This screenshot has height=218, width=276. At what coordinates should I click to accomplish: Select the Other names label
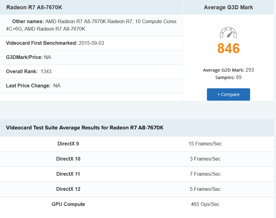coord(28,22)
